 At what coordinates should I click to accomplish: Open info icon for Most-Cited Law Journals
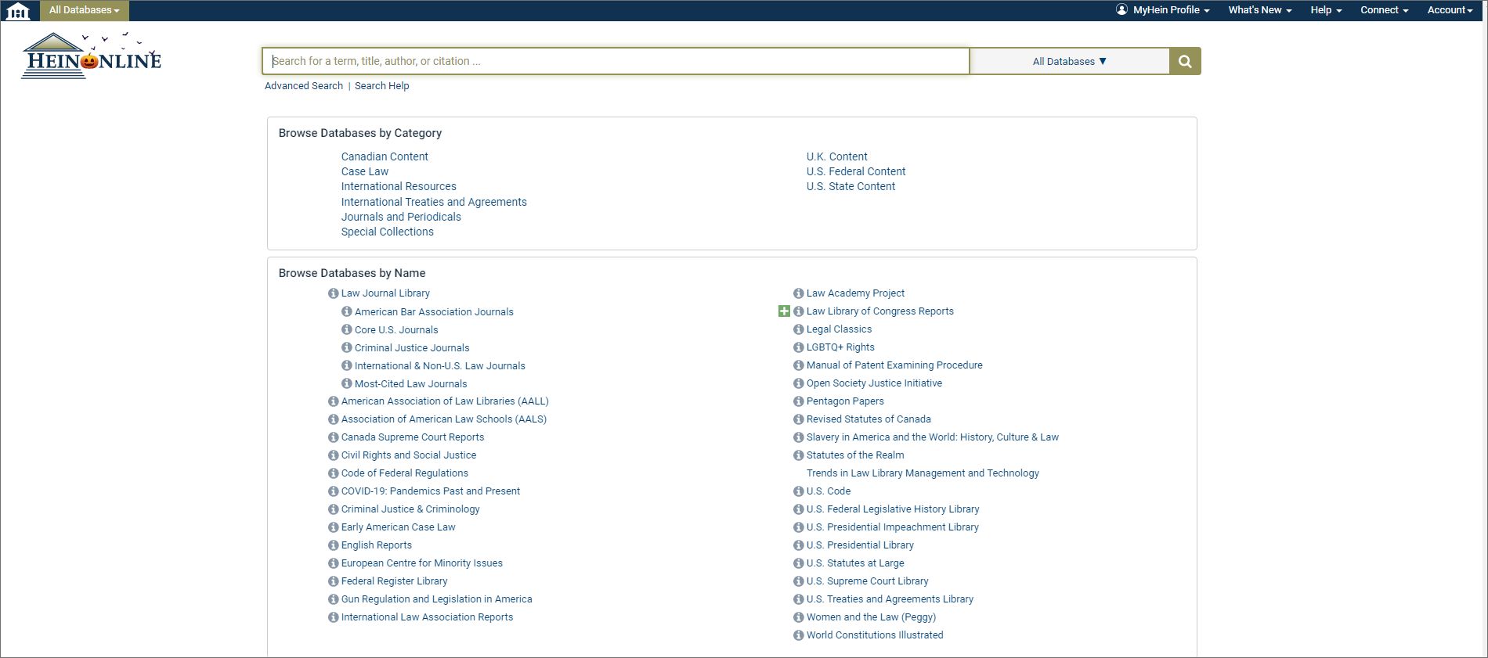[346, 383]
